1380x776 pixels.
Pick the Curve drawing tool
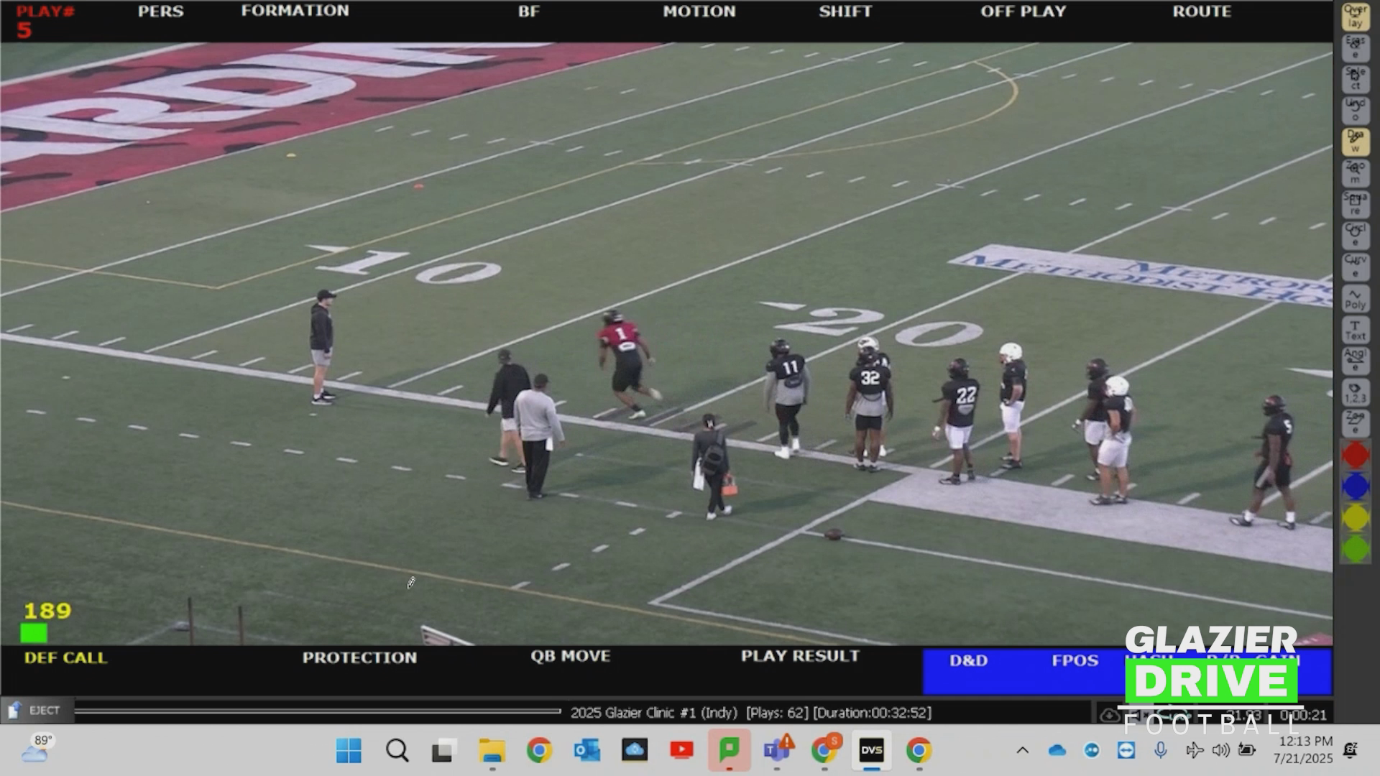tap(1355, 267)
